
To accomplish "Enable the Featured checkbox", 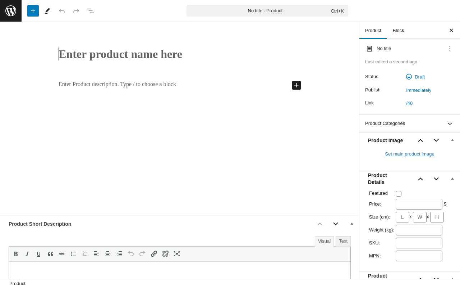I will coord(399,194).
